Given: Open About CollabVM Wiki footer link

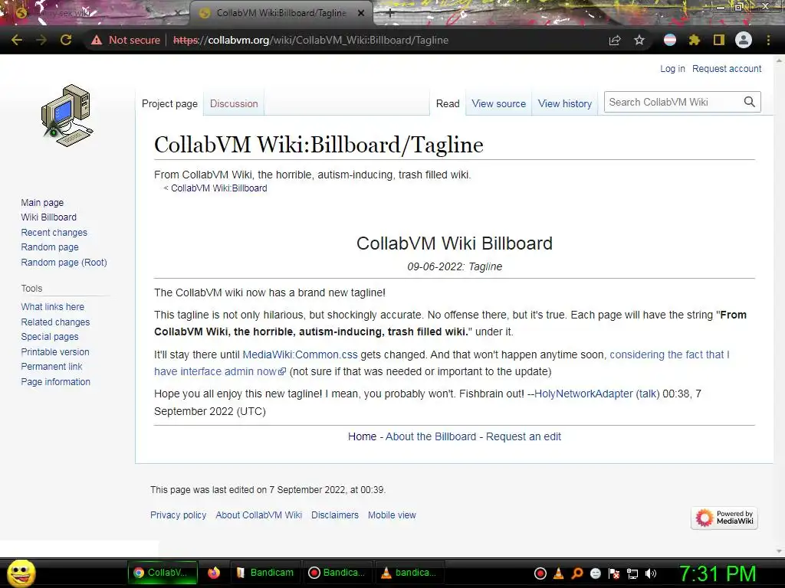Looking at the screenshot, I should pyautogui.click(x=259, y=515).
